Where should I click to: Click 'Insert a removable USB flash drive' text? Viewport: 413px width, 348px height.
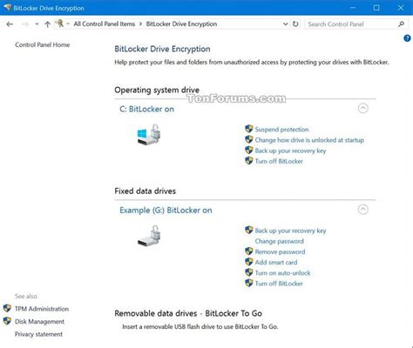click(200, 327)
